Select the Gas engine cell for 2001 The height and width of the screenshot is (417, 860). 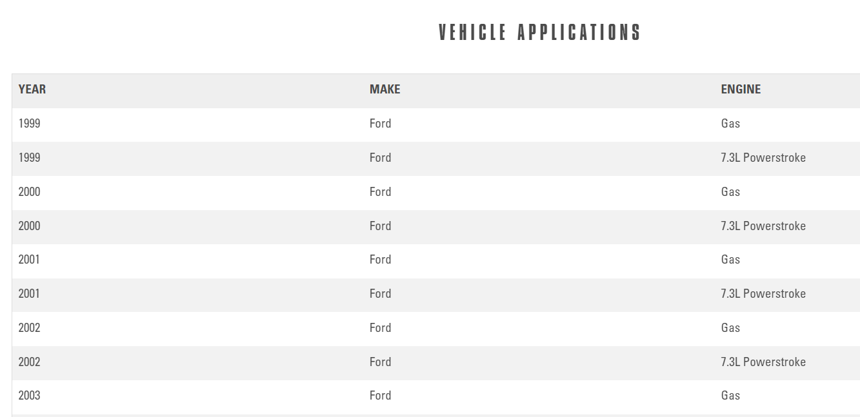click(730, 260)
